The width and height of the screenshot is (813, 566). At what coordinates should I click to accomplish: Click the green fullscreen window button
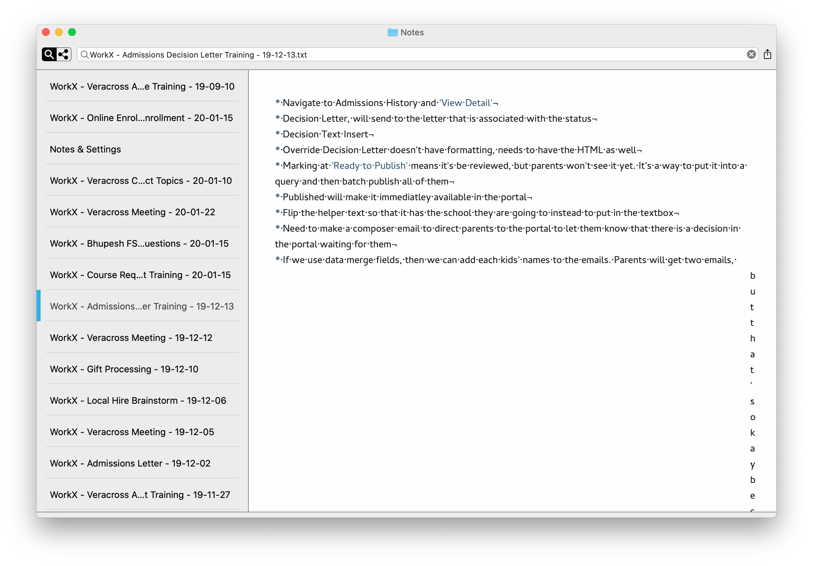point(72,32)
